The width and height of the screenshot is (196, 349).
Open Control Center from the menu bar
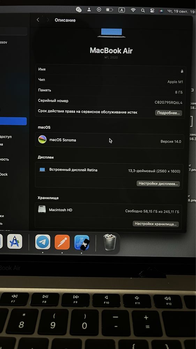152,10
